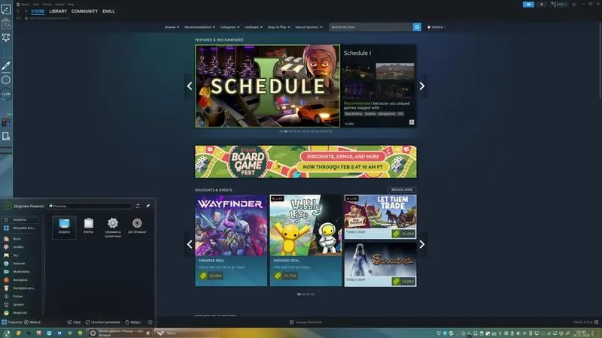Open the Let Them Trade deal card
The image size is (602, 338).
pyautogui.click(x=380, y=217)
